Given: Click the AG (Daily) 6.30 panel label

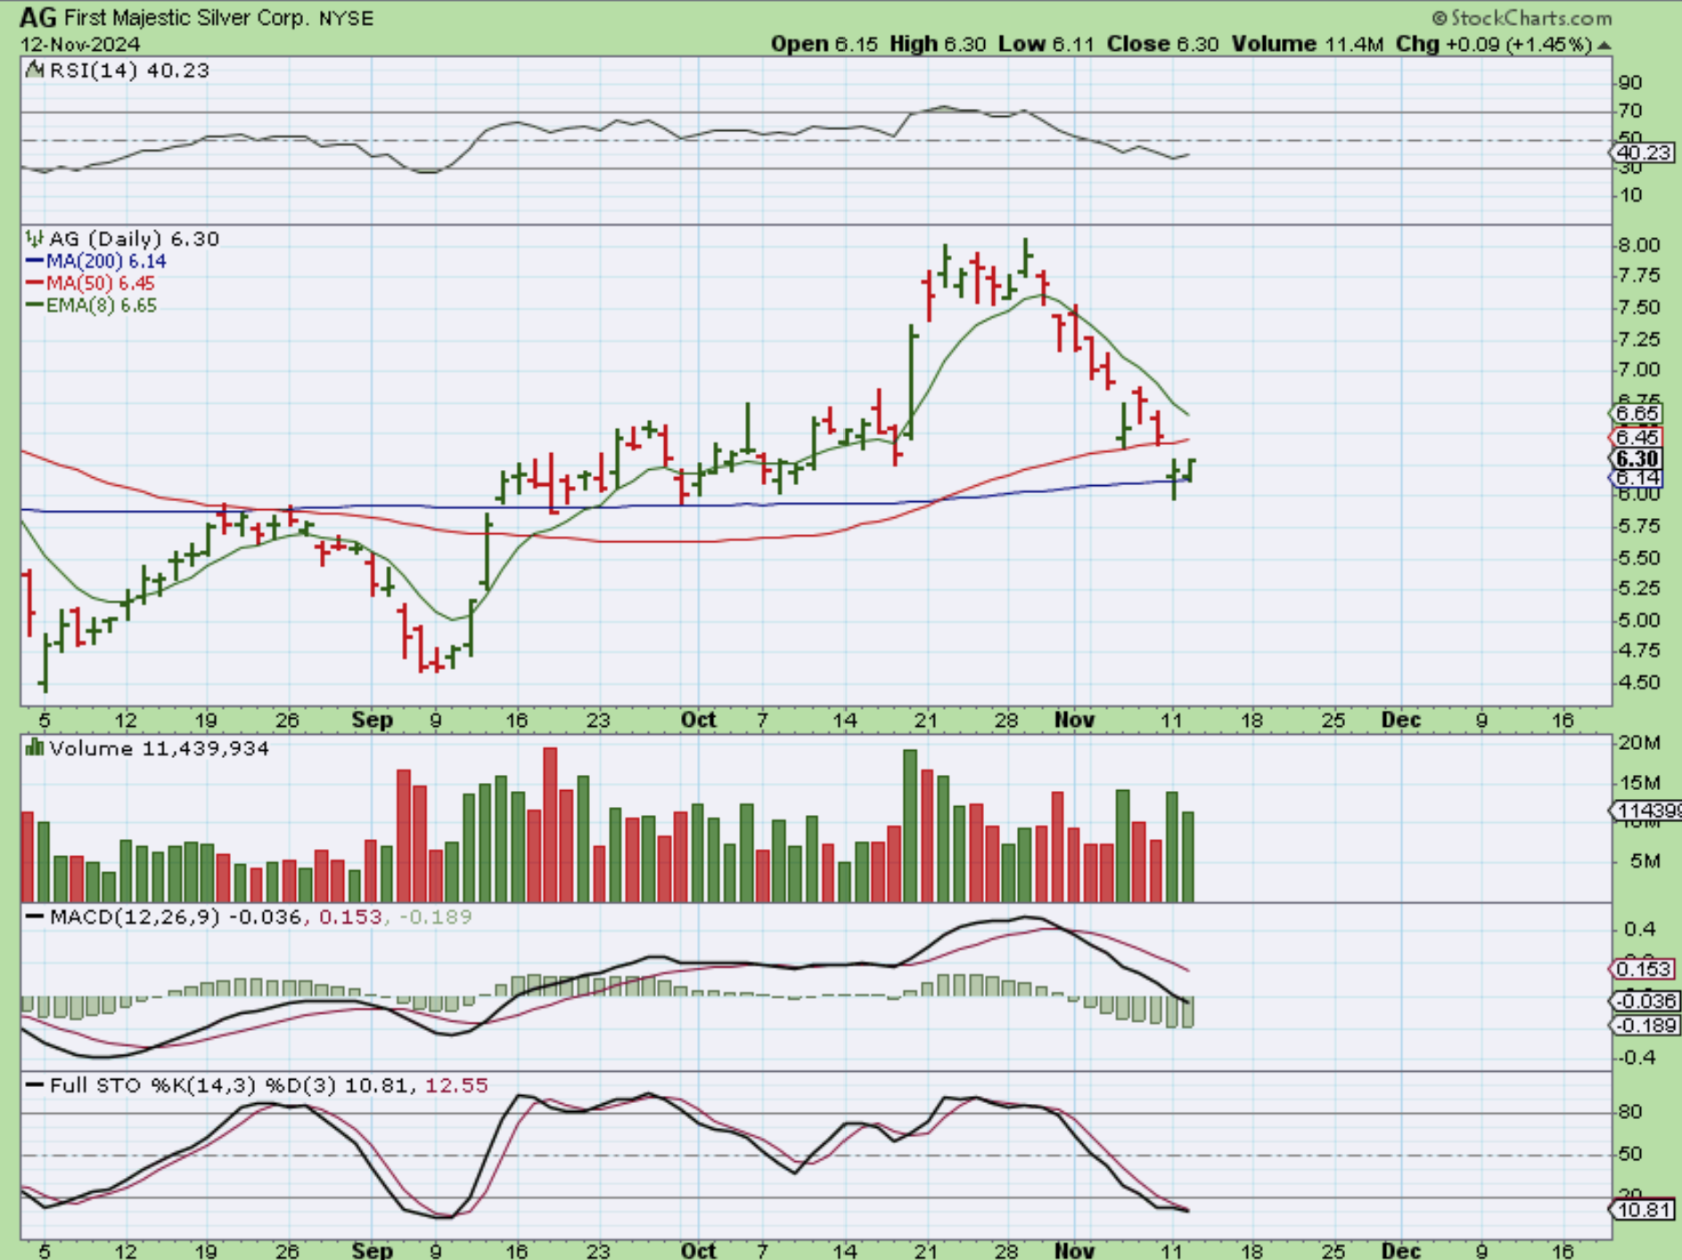Looking at the screenshot, I should click(134, 238).
